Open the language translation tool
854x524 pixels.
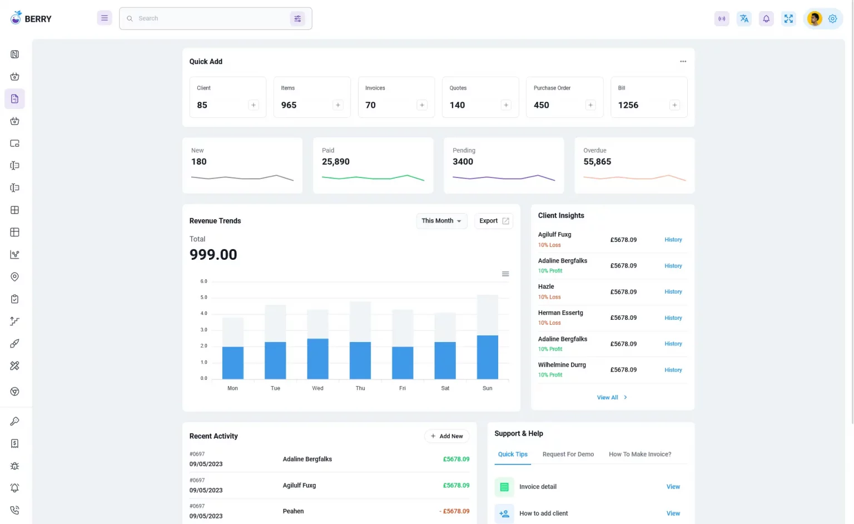744,18
